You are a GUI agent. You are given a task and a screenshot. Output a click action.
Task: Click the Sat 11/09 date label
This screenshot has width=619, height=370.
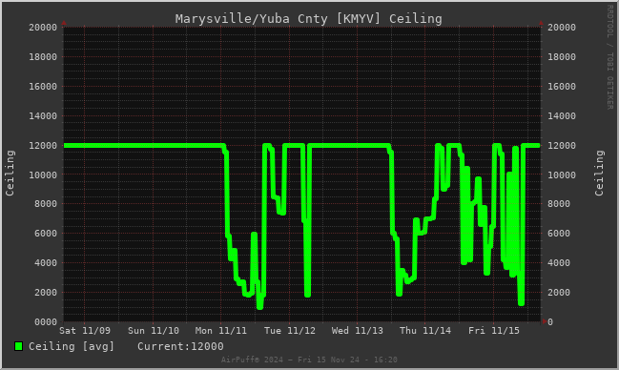(85, 331)
